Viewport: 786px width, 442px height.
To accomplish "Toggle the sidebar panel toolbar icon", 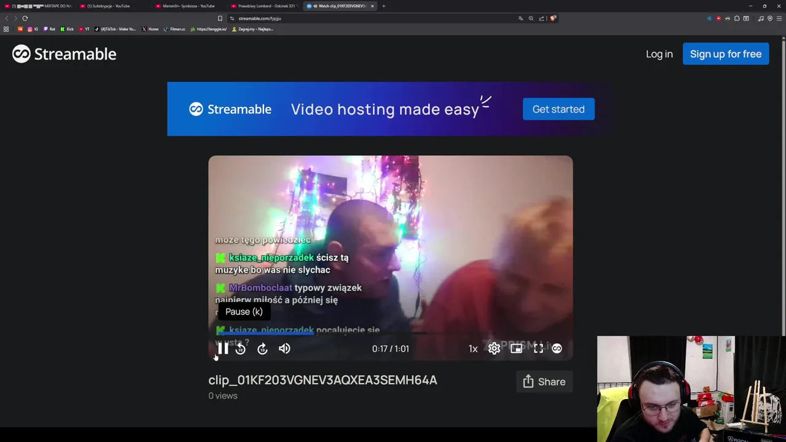I will click(746, 18).
